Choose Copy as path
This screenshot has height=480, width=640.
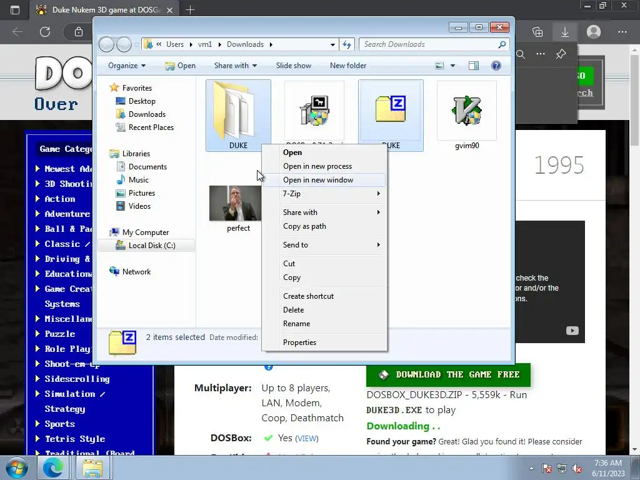[324, 226]
